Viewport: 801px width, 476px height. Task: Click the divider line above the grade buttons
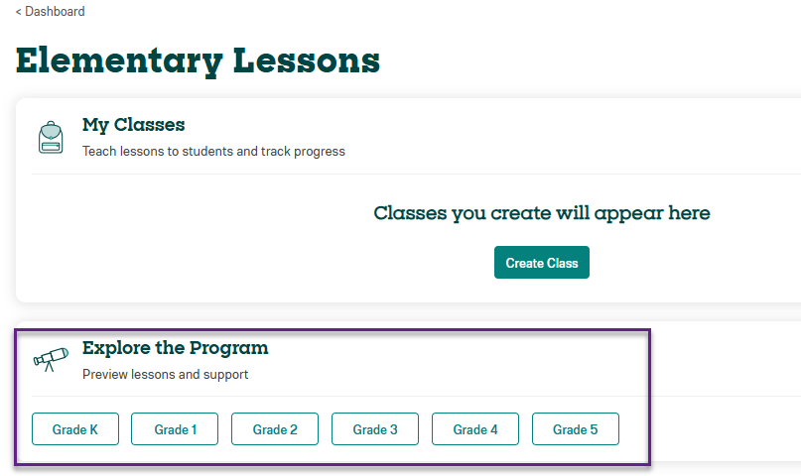[416, 396]
